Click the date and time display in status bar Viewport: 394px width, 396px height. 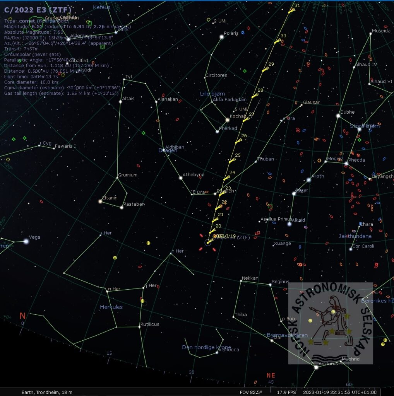(x=340, y=392)
